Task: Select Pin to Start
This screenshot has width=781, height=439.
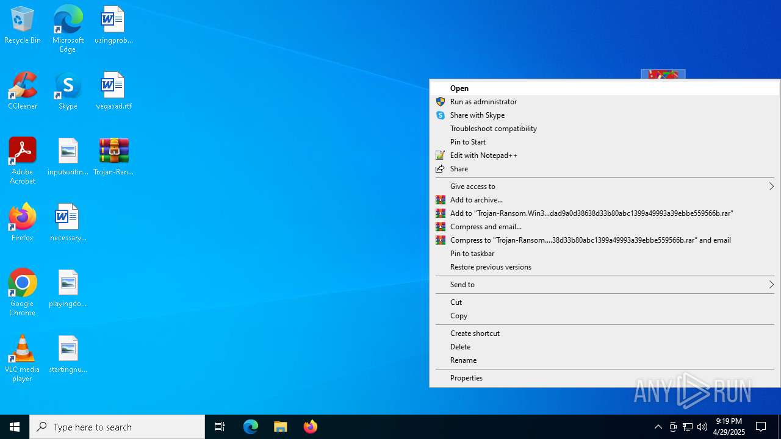Action: click(x=605, y=142)
